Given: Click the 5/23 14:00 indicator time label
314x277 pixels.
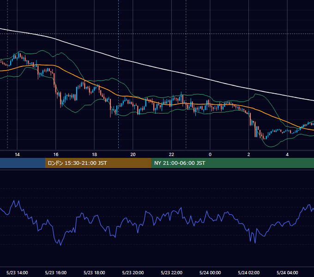Looking at the screenshot, I should (17, 272).
